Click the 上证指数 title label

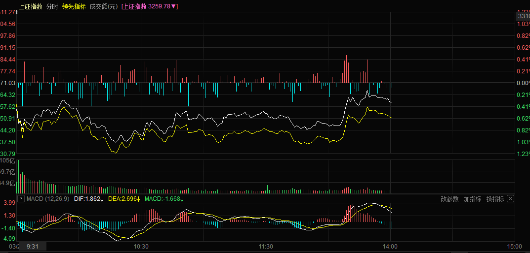pyautogui.click(x=30, y=6)
